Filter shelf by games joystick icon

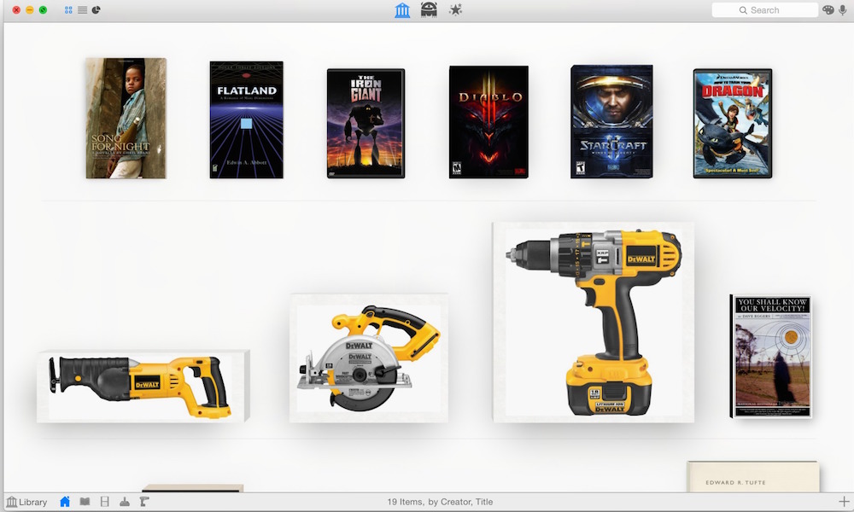click(125, 502)
